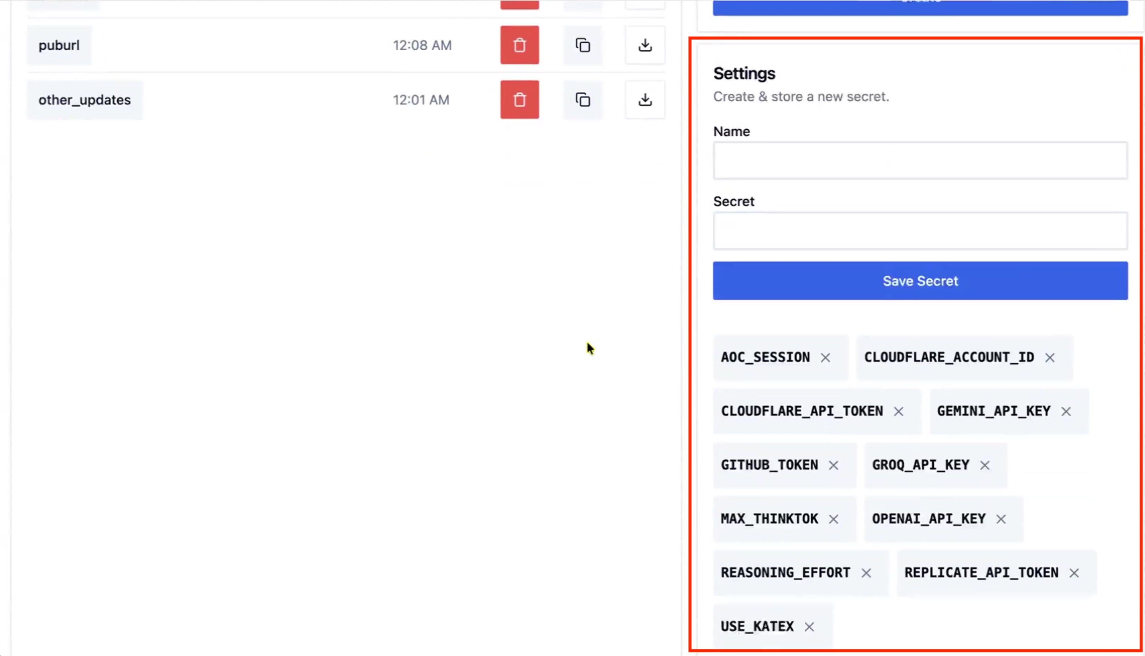Remove the CLOUDFLARE_ACCOUNT_ID secret
1145x656 pixels.
click(x=1050, y=358)
